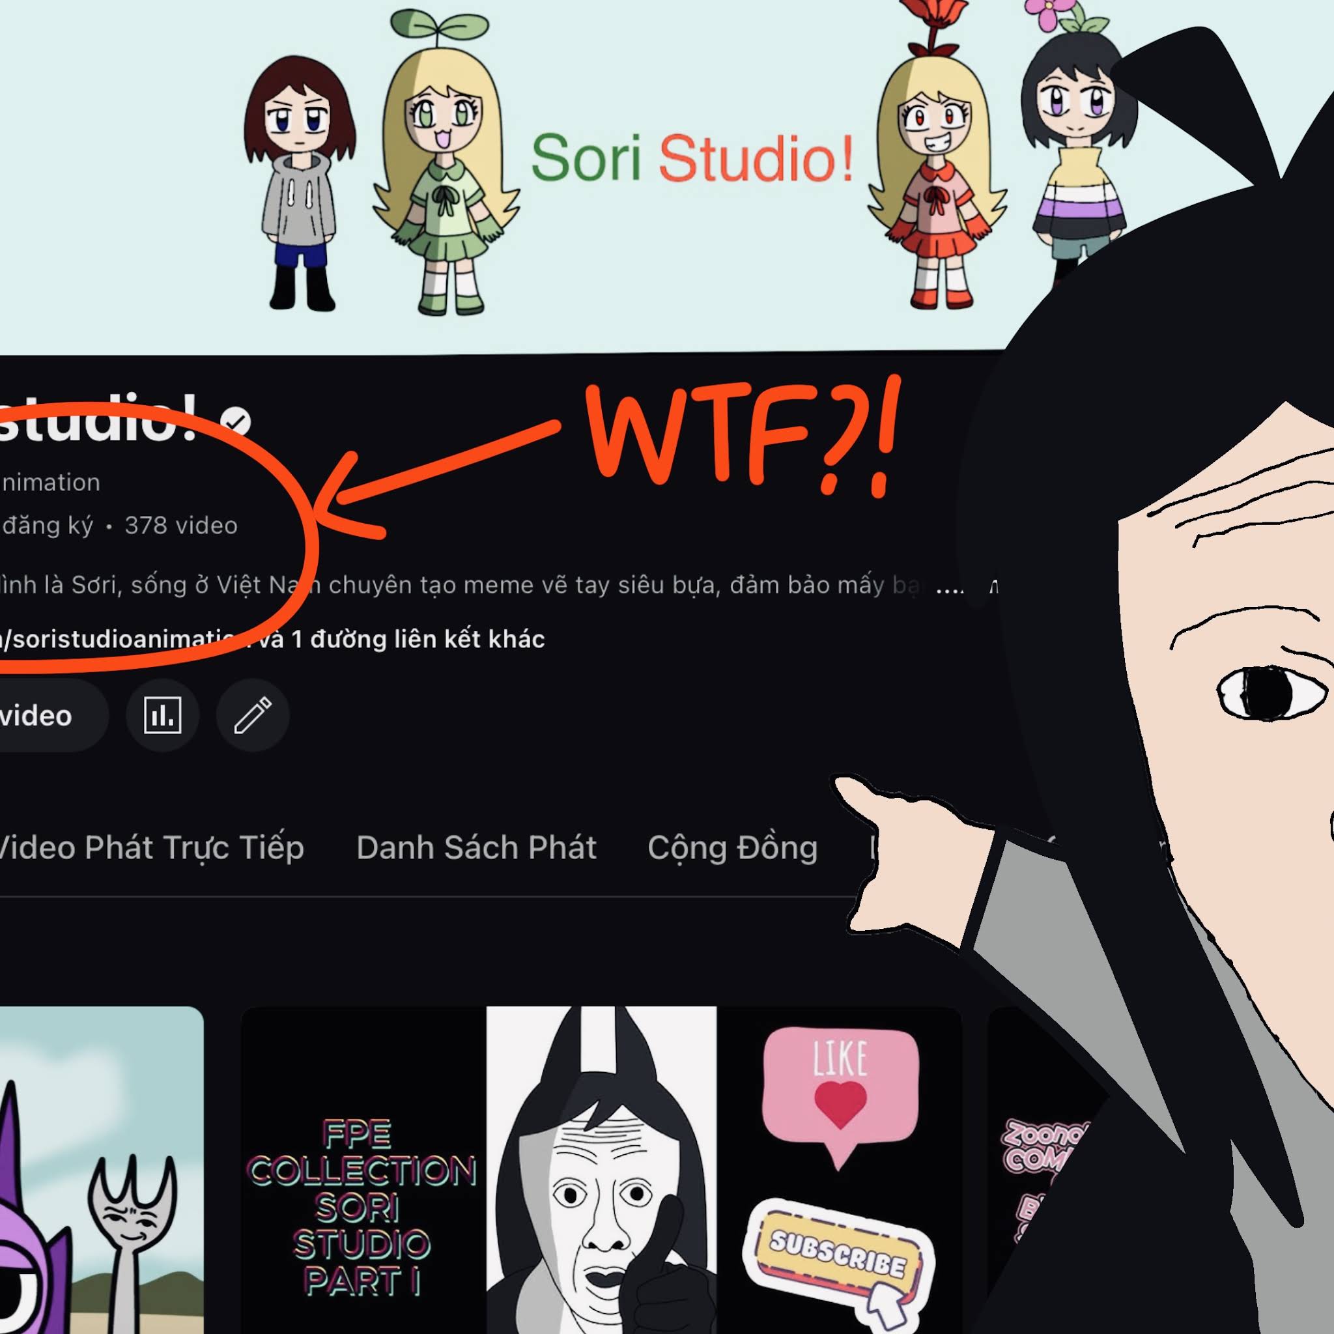Open the Danh Sách Phát tab
1334x1334 pixels.
pos(475,847)
